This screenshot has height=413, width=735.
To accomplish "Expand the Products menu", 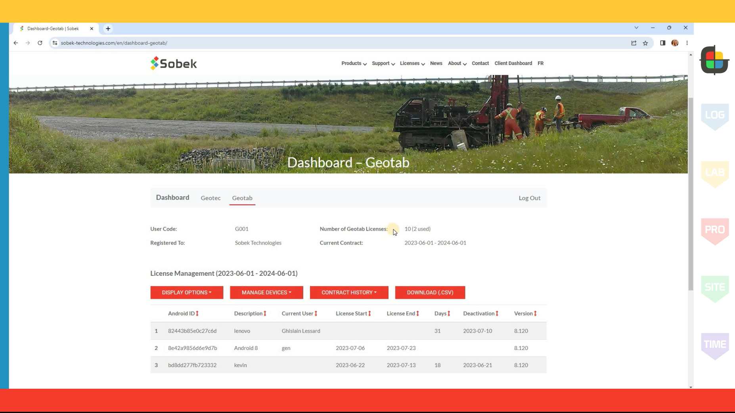I will click(354, 63).
